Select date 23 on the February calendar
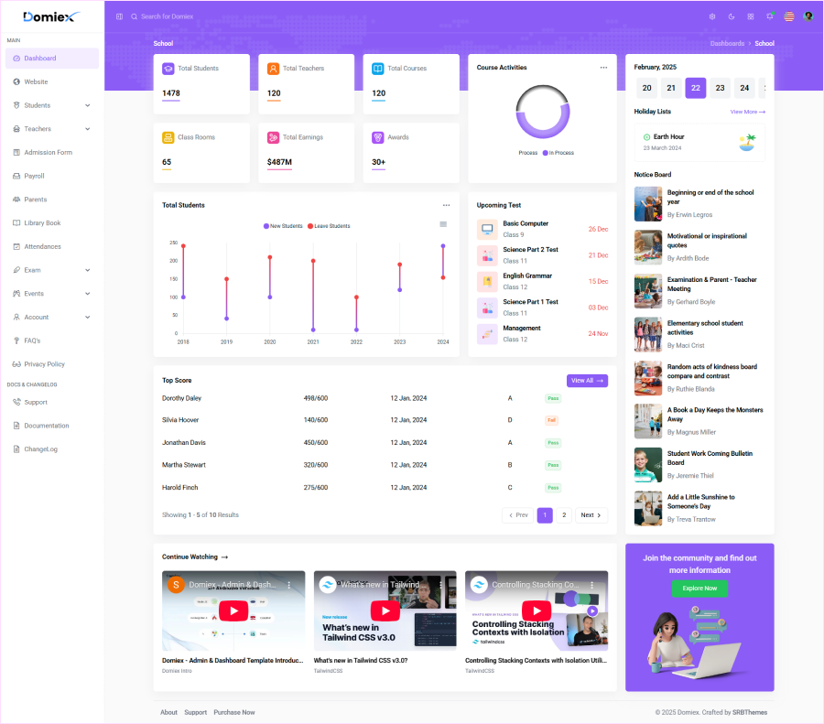This screenshot has height=724, width=824. point(720,88)
